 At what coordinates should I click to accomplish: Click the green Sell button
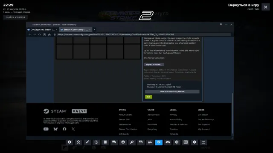[148, 97]
